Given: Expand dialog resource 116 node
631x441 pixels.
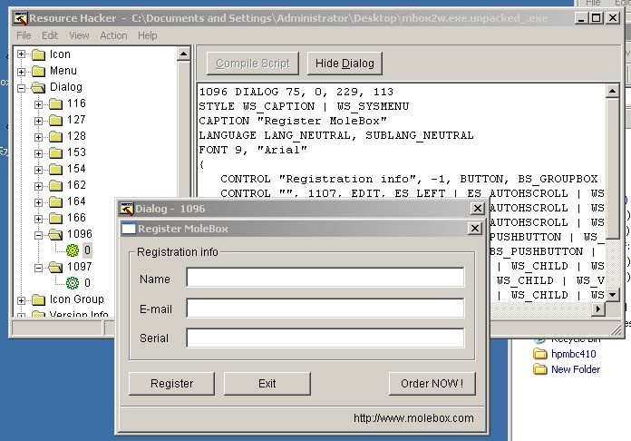Looking at the screenshot, I should (38, 104).
